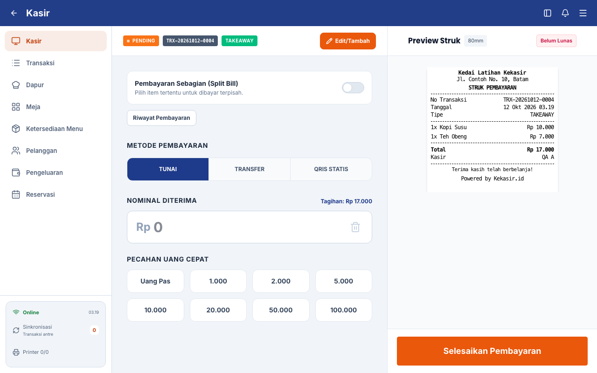The width and height of the screenshot is (597, 373).
Task: Toggle the sidebar panel layout icon
Action: 548,13
